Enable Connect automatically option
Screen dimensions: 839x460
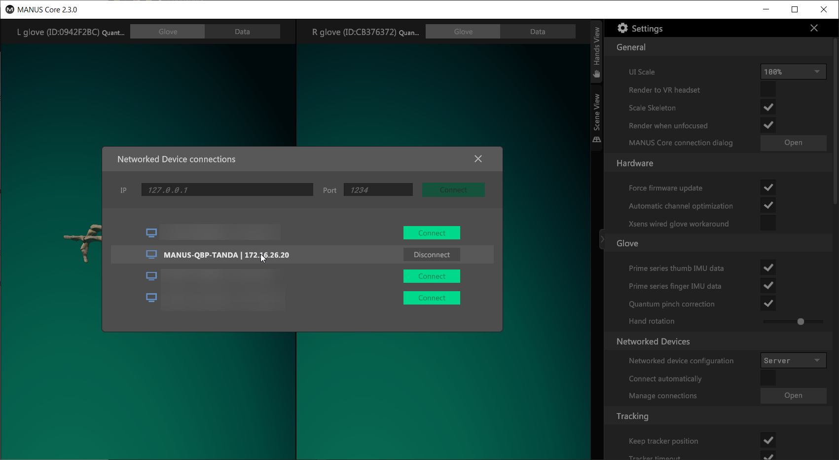(x=768, y=379)
